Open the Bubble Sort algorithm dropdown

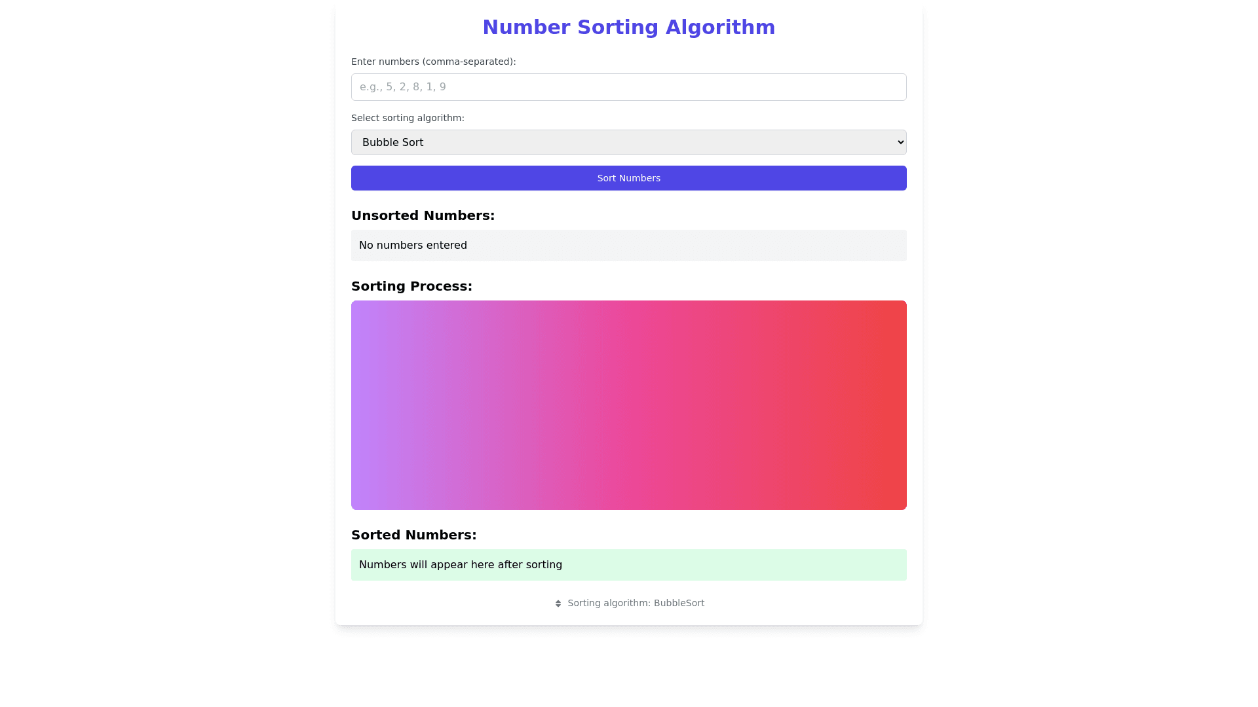tap(629, 142)
